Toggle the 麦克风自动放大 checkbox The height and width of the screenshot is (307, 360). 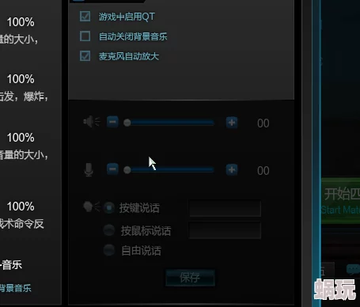pyautogui.click(x=85, y=56)
